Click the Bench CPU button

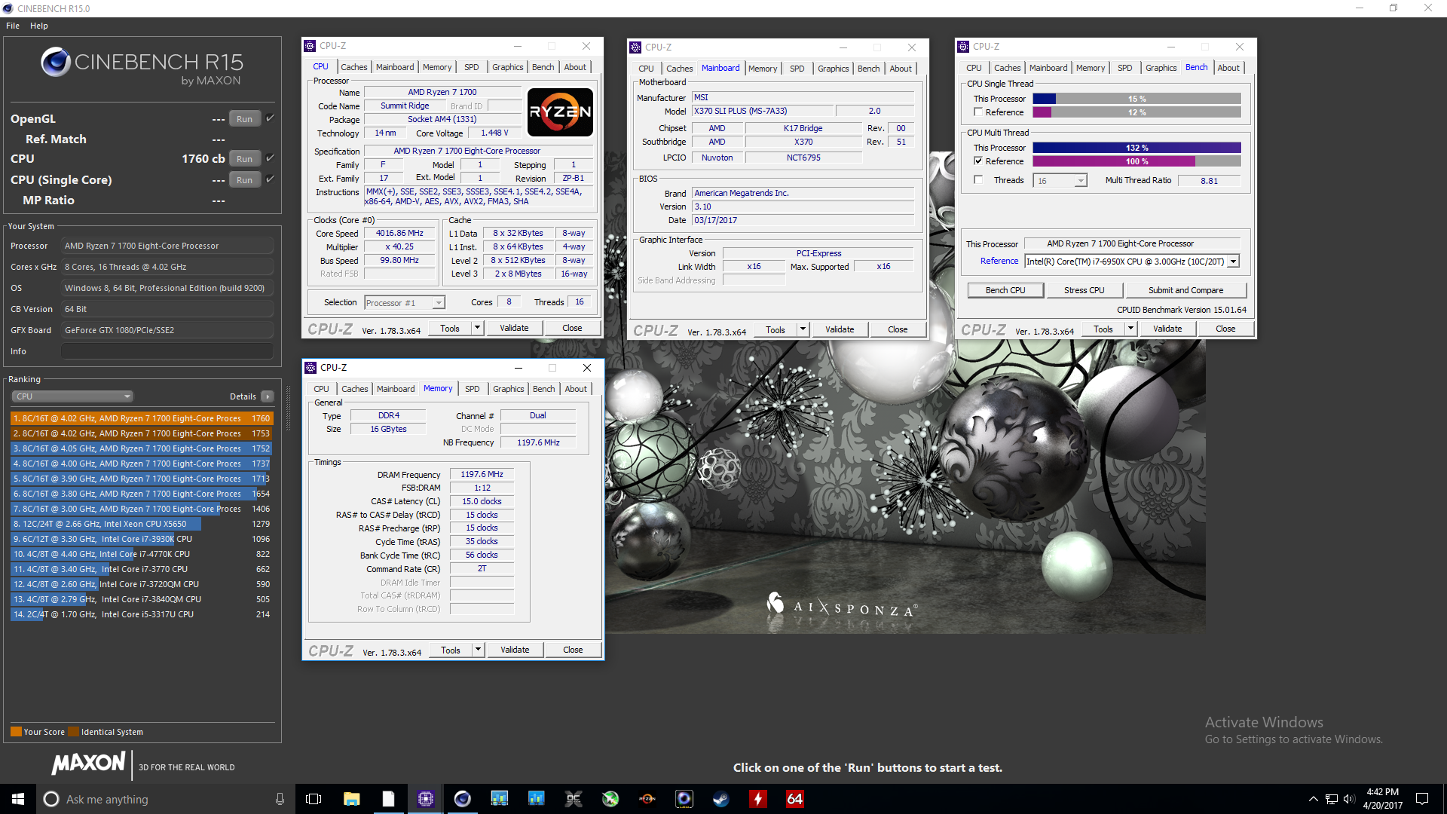(x=1005, y=290)
